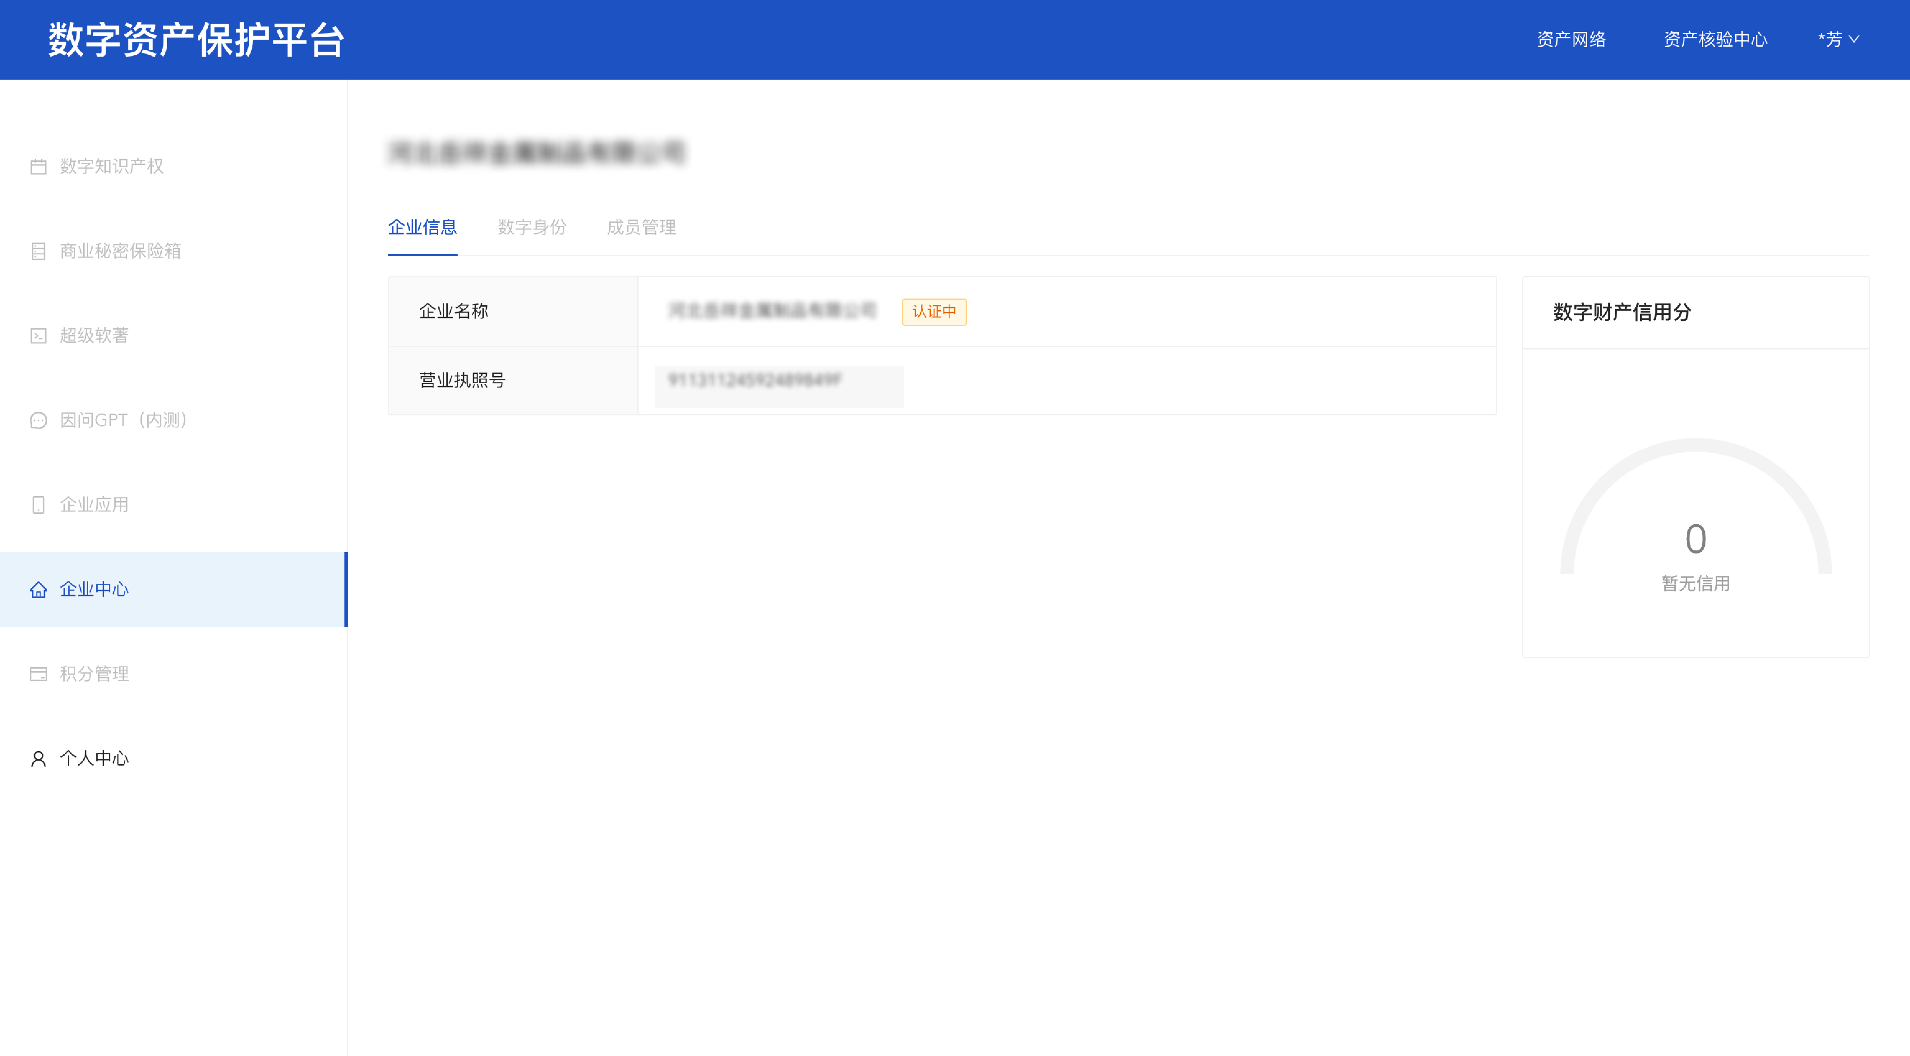The image size is (1910, 1056).
Task: Click the 数字财产信用分 heading
Action: click(x=1622, y=312)
